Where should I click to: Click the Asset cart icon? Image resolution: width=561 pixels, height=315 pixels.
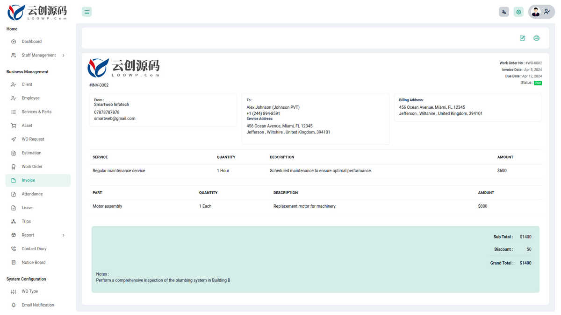(x=14, y=126)
